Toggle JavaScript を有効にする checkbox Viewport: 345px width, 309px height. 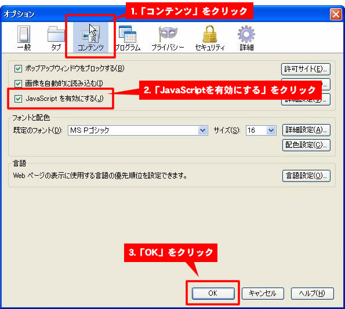point(18,99)
